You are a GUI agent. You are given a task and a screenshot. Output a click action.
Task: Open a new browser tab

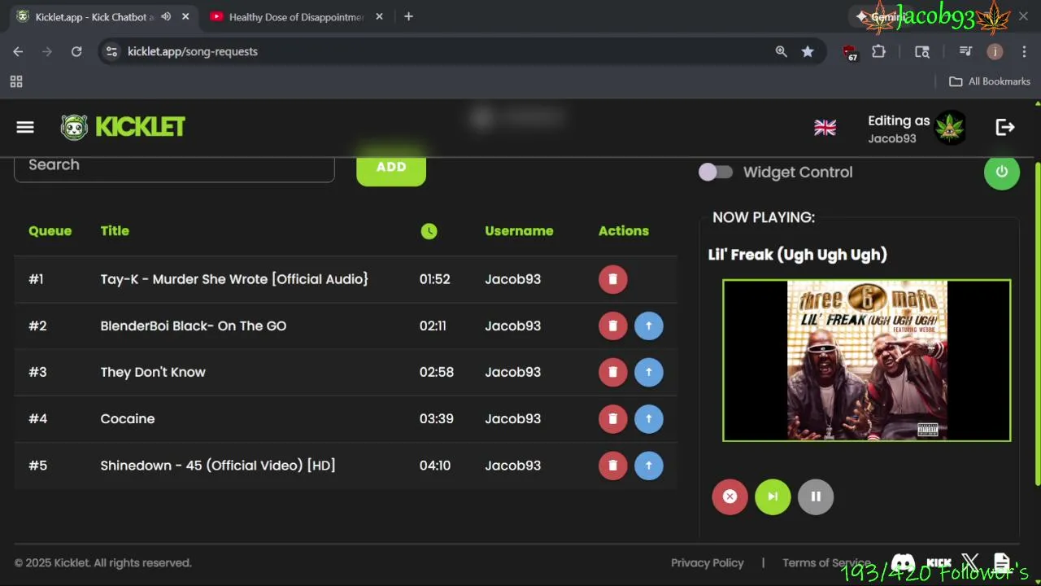(x=408, y=16)
